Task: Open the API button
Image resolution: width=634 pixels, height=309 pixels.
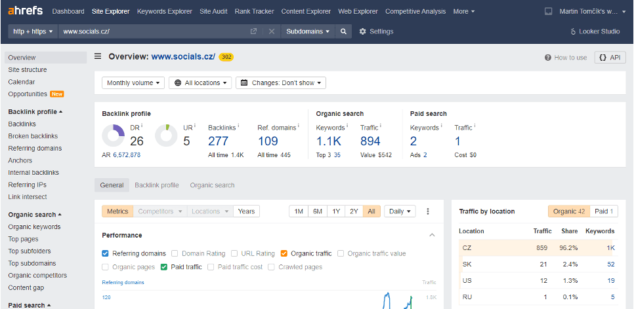Action: point(610,57)
